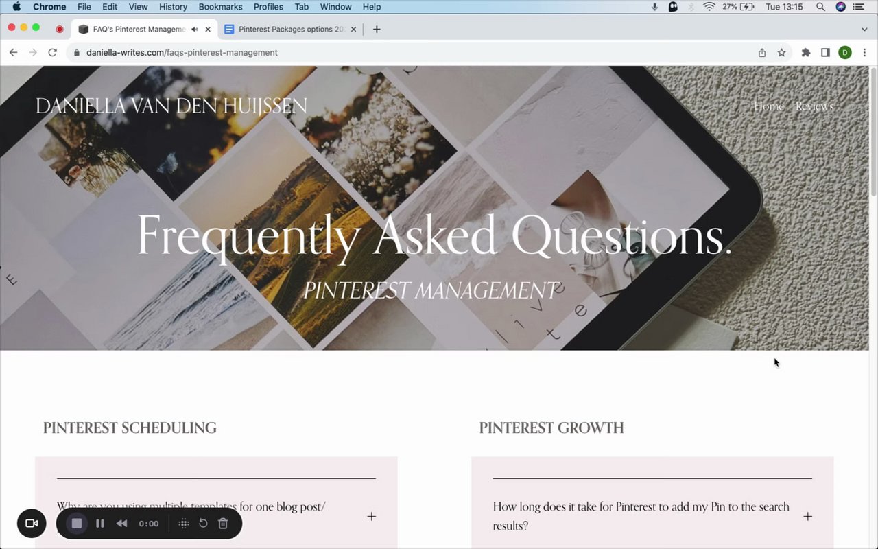Screen dimensions: 878x549
Task: Click the rewind recording icon
Action: coord(121,523)
